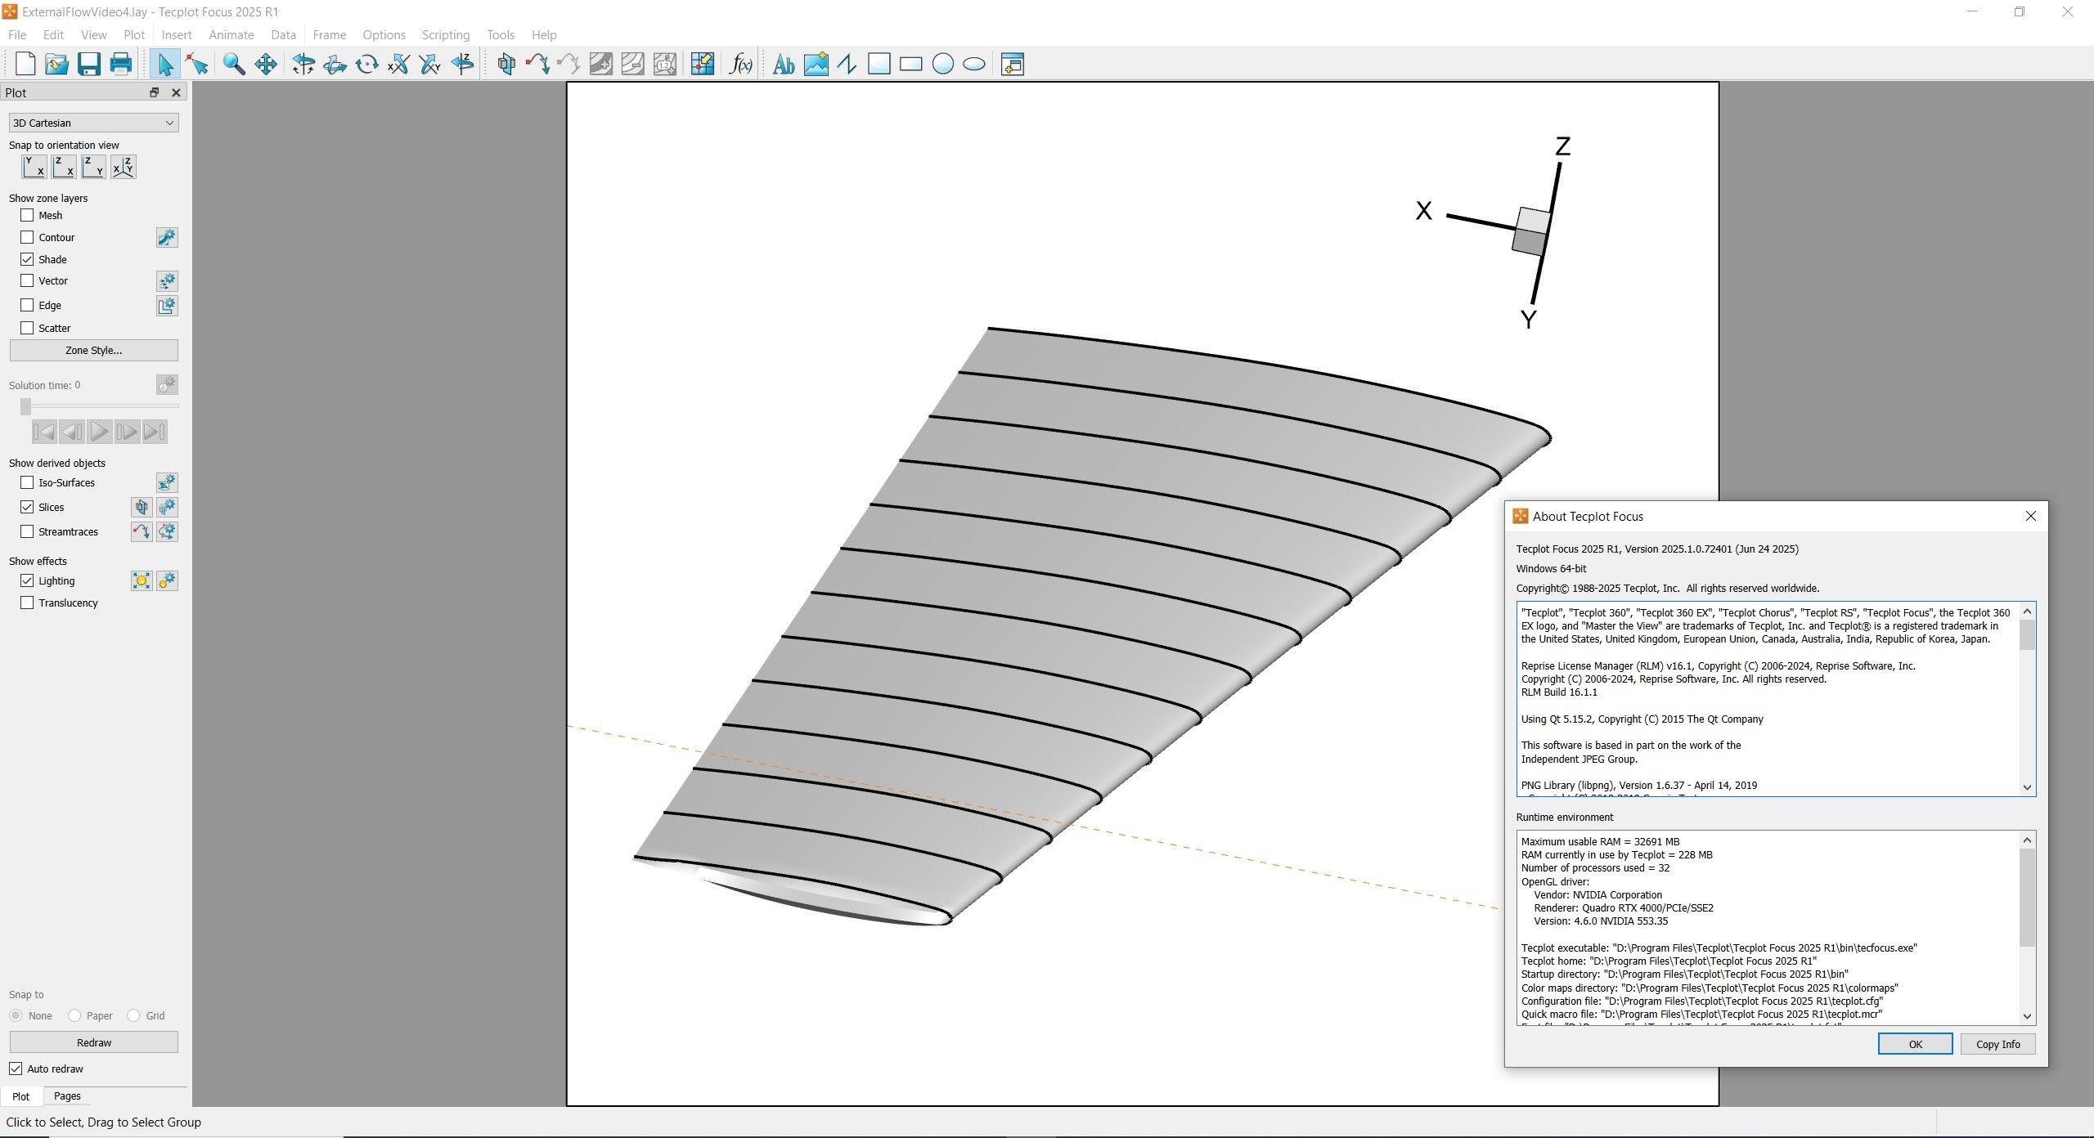The image size is (2094, 1138).
Task: Open Contour details settings button
Action: [x=167, y=237]
